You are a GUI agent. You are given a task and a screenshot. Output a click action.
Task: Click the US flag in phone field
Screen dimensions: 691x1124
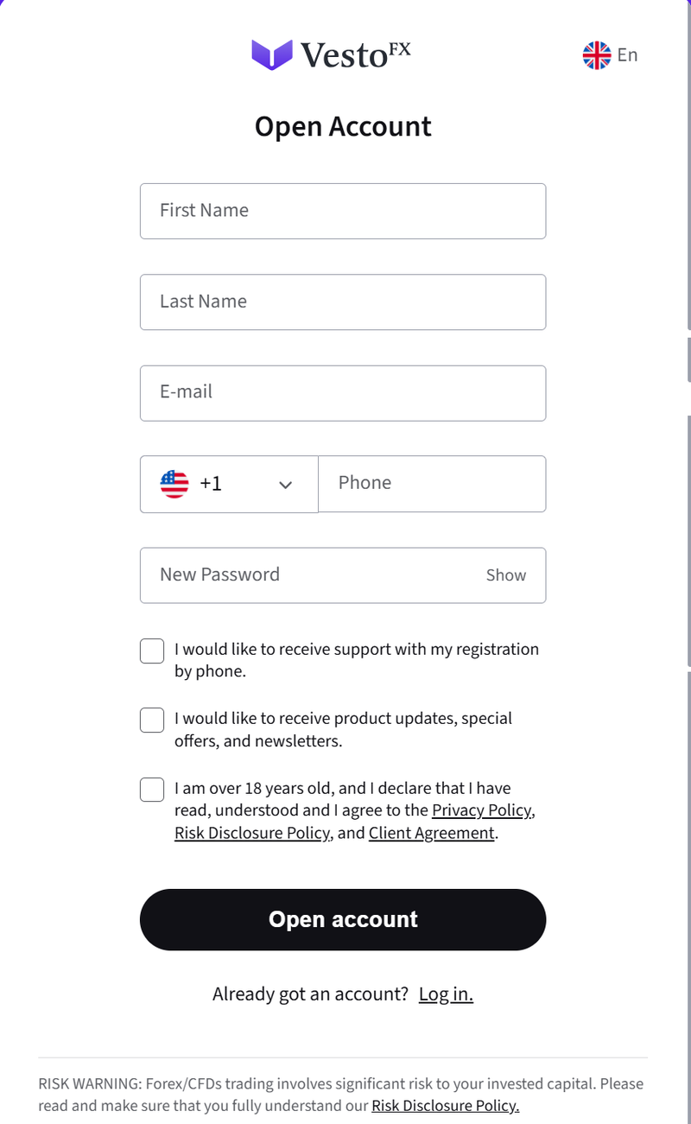[174, 484]
